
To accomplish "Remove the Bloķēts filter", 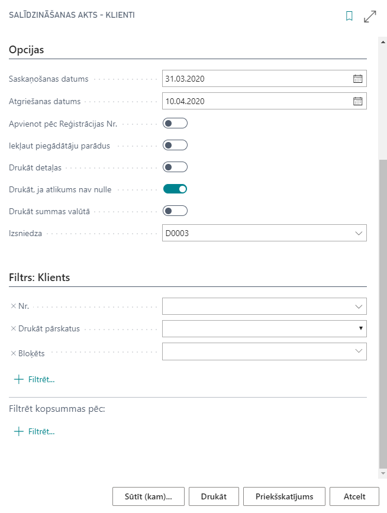I will (14, 353).
